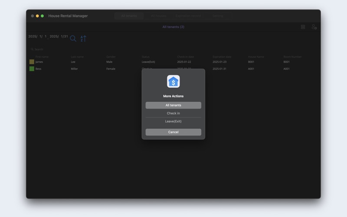
Task: Select Check in option in dialog
Action: tap(173, 113)
